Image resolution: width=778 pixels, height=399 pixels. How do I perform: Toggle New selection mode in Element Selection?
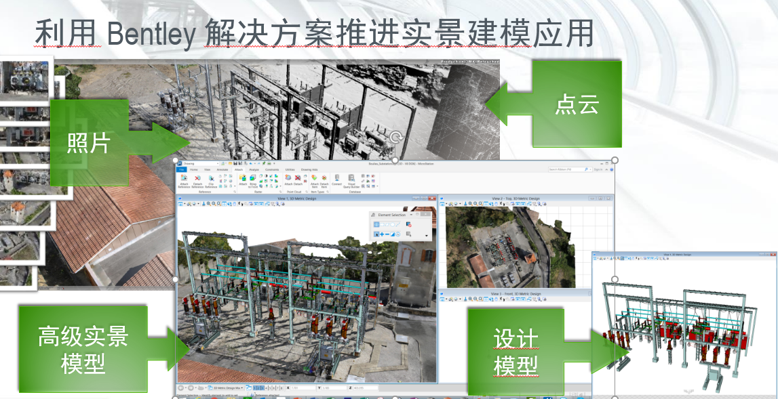tap(376, 234)
